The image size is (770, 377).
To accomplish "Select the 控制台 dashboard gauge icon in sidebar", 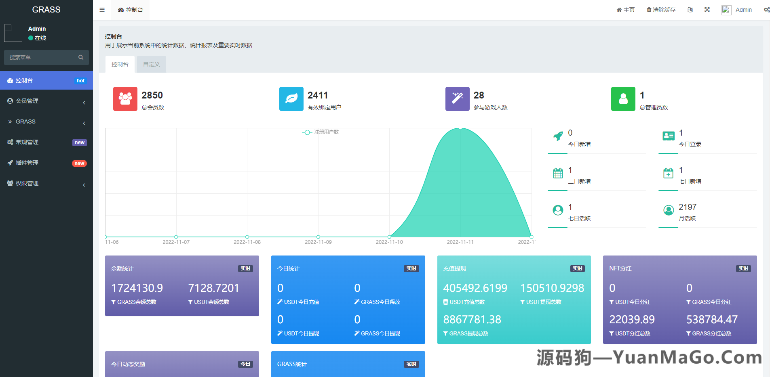I will click(10, 80).
